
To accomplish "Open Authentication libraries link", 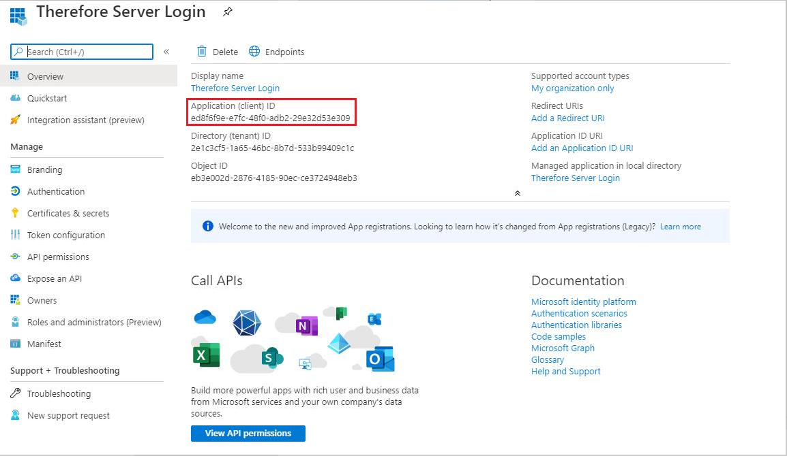I will (x=576, y=325).
